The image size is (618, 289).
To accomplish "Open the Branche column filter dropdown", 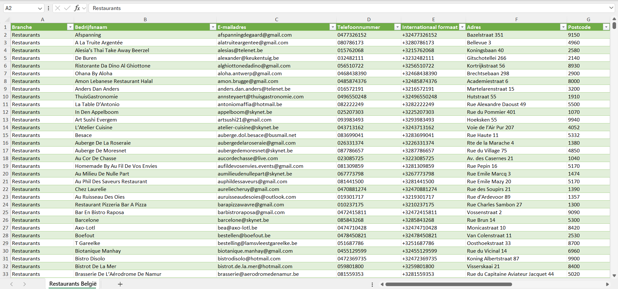I will coord(70,27).
